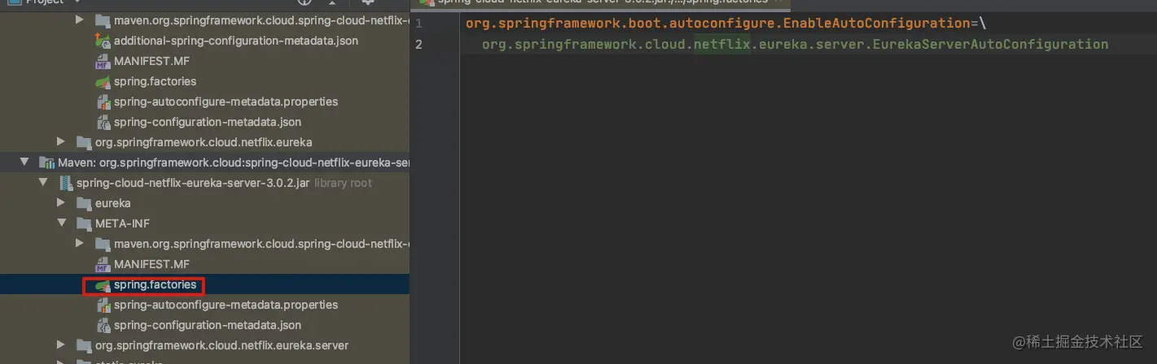Select MANIFEST.MF label above the highlighted spring.factories
Image resolution: width=1157 pixels, height=364 pixels.
151,264
